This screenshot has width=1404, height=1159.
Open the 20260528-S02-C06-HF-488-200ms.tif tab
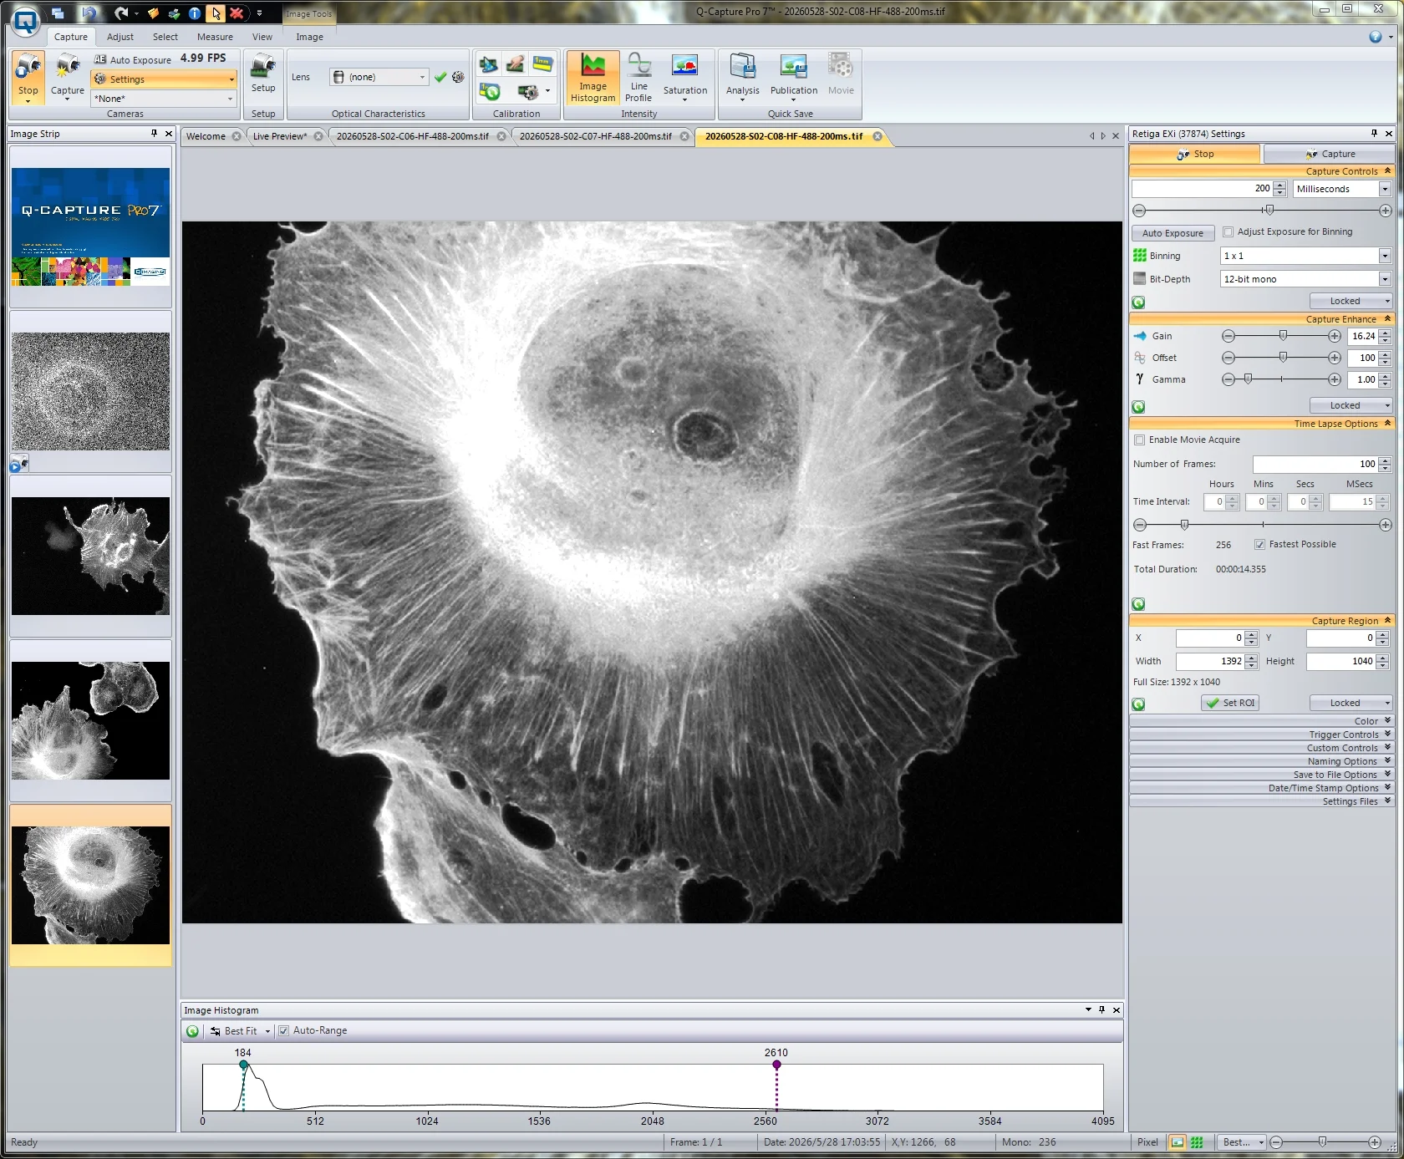[x=413, y=136]
